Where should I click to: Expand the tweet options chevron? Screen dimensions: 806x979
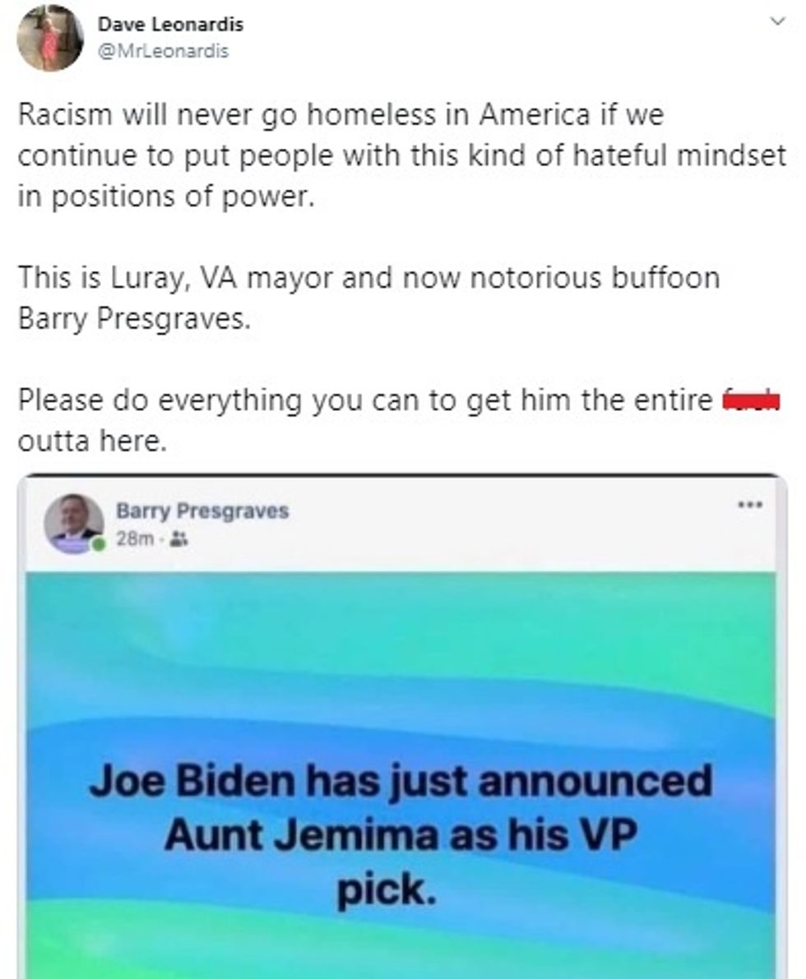777,21
